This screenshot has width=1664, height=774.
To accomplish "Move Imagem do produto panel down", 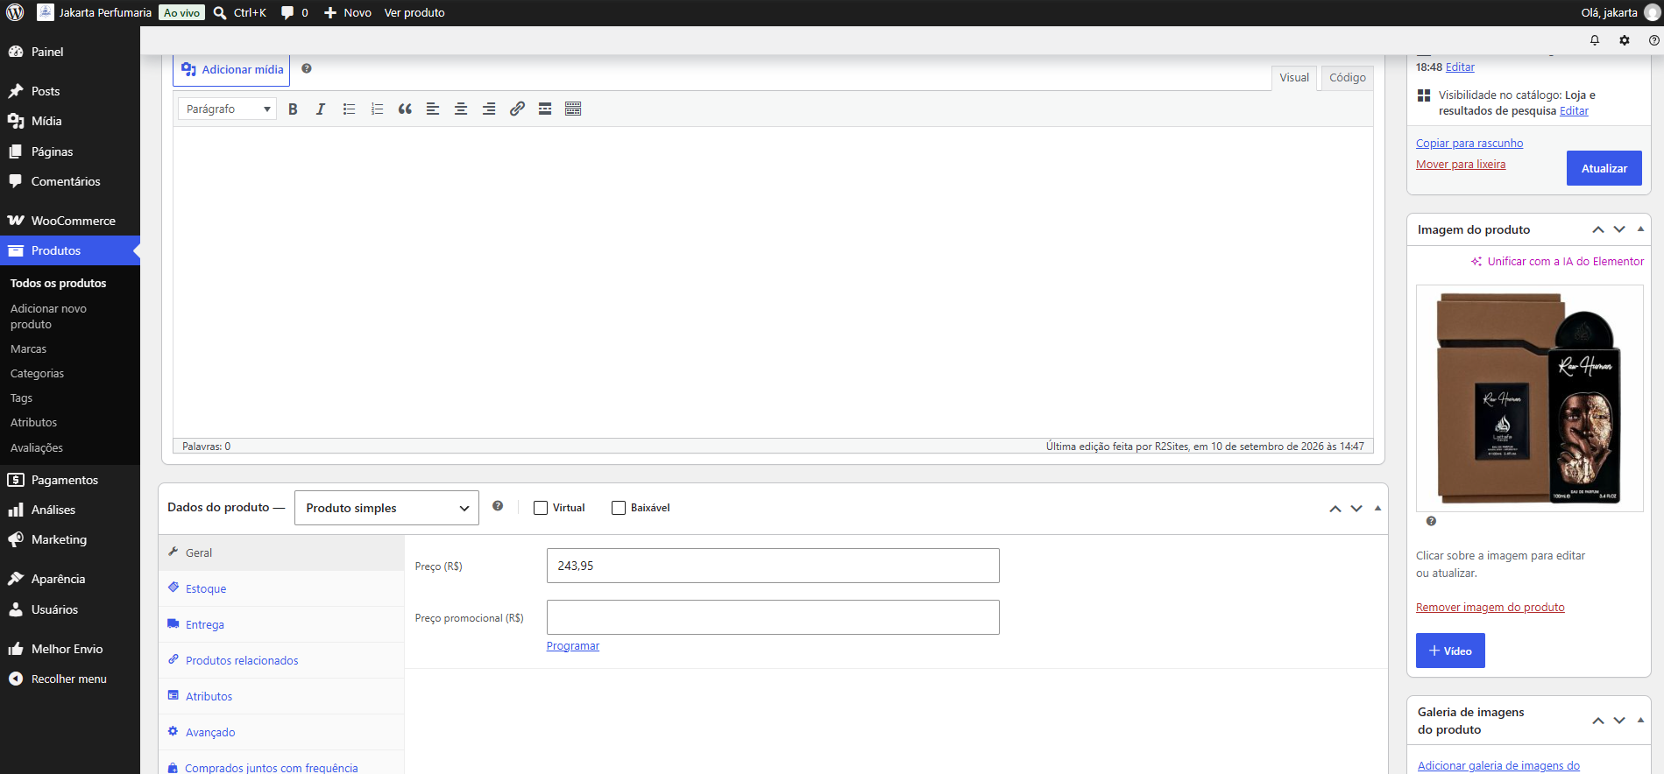I will click(1619, 229).
